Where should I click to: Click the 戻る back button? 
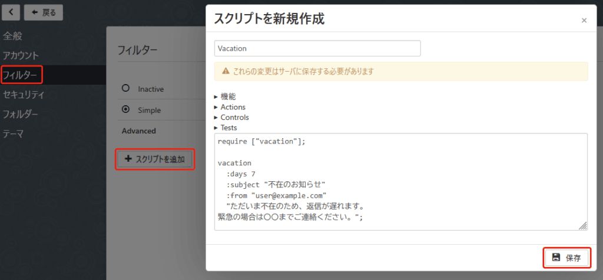(44, 12)
